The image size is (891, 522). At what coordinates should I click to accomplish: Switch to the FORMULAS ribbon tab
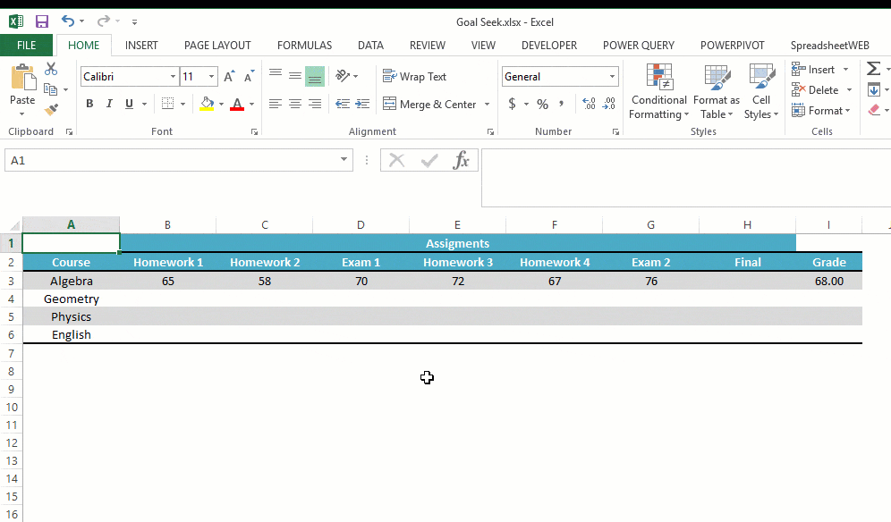304,45
